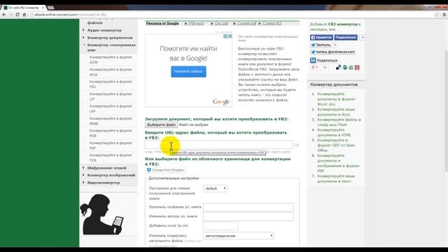
Task: Click the Google +1 button
Action: (x=314, y=67)
